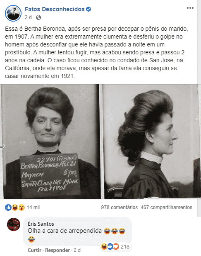Viewport: 201px width, 256px height.
Task: Click the blue verified badge icon
Action: point(89,9)
